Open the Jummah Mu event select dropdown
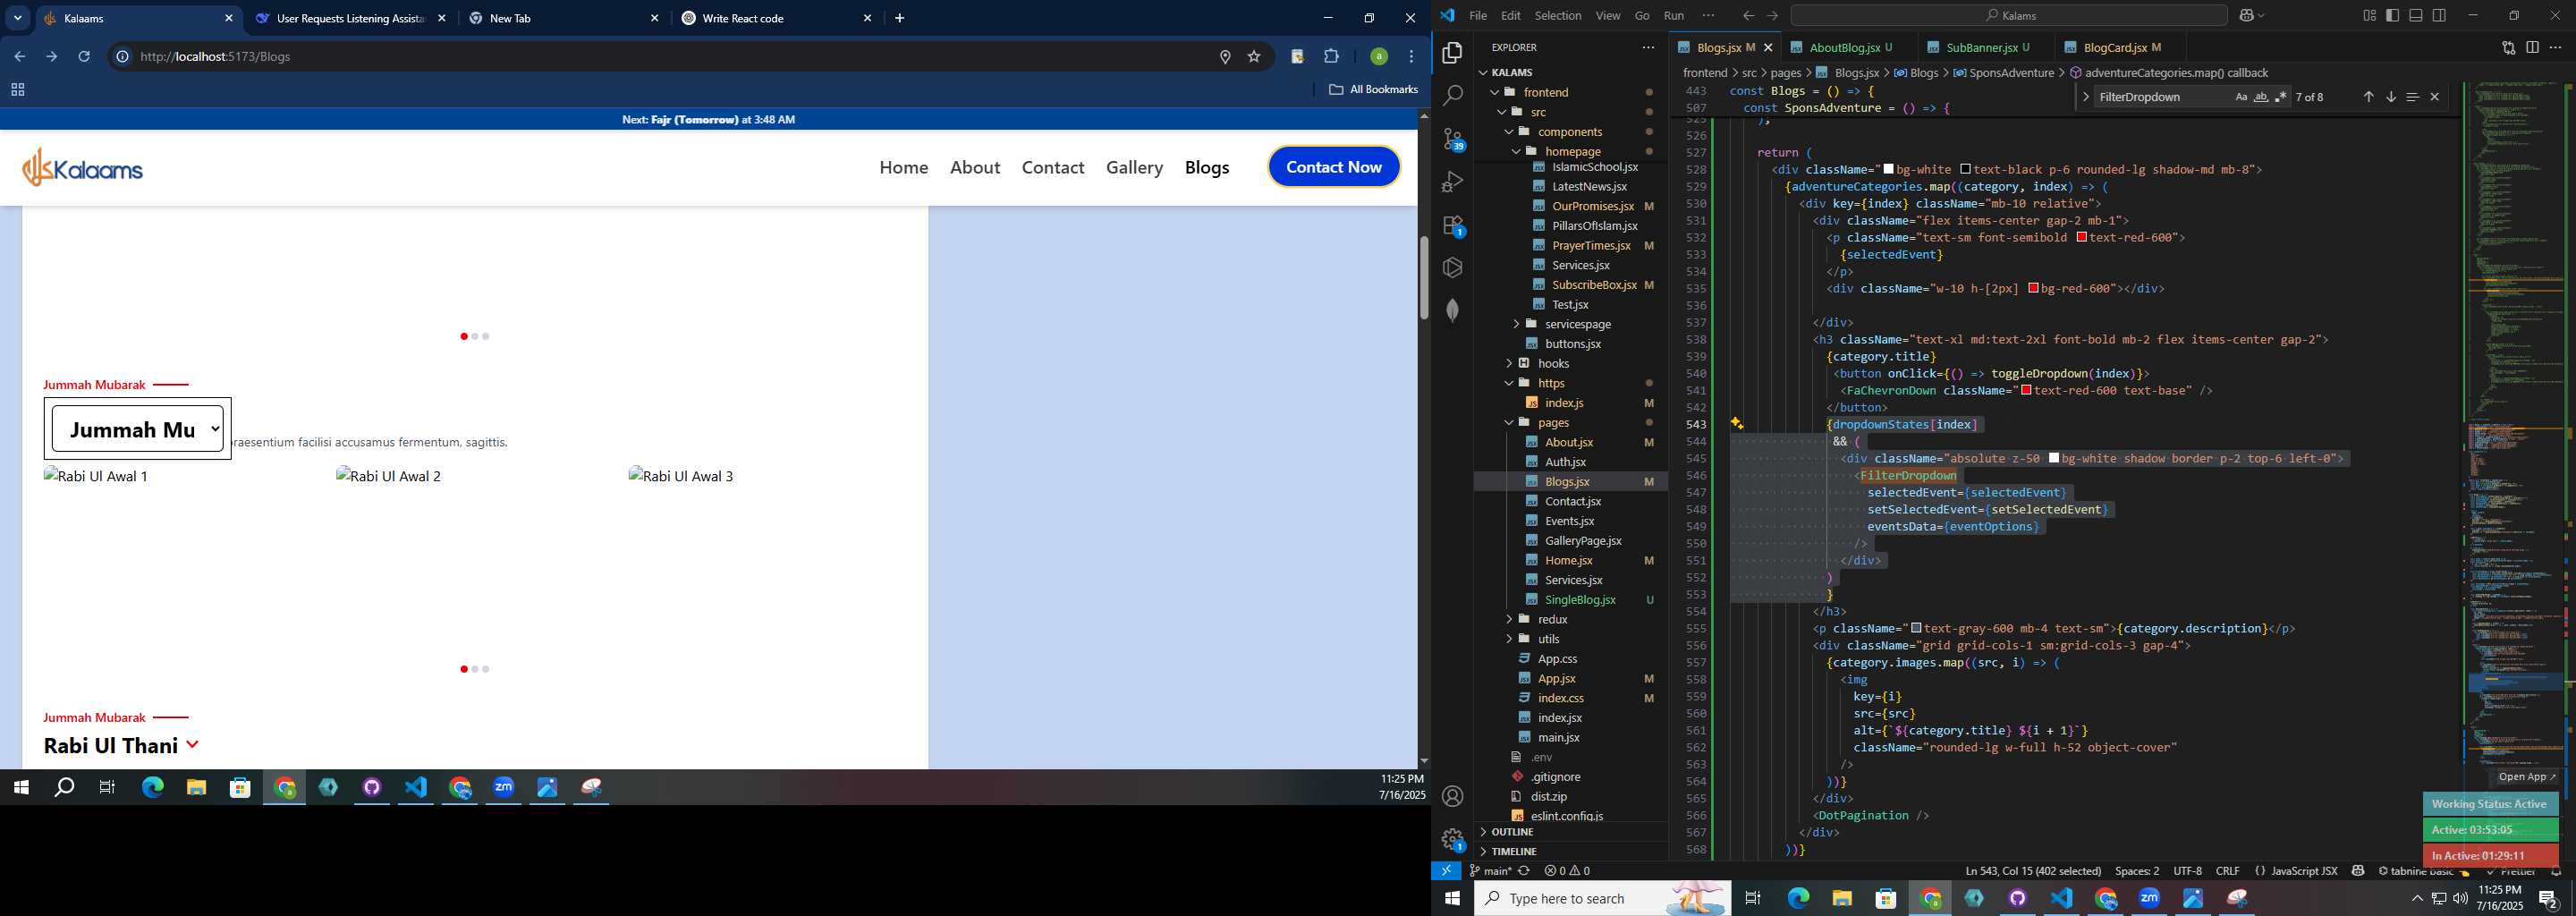The width and height of the screenshot is (2576, 916). click(x=137, y=429)
